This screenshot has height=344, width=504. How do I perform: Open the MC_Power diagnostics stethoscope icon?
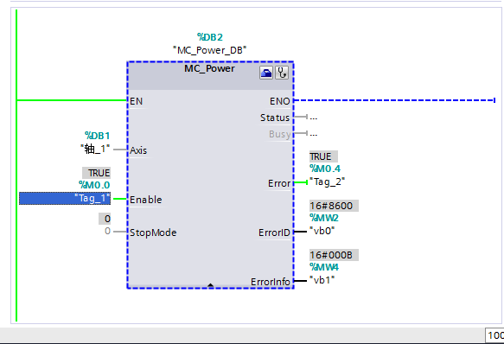pyautogui.click(x=282, y=73)
